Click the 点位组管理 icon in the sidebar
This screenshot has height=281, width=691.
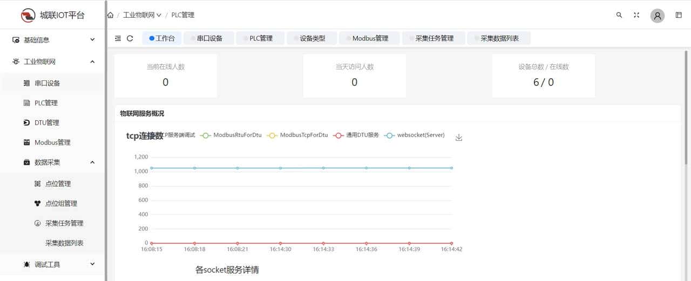[x=37, y=203]
